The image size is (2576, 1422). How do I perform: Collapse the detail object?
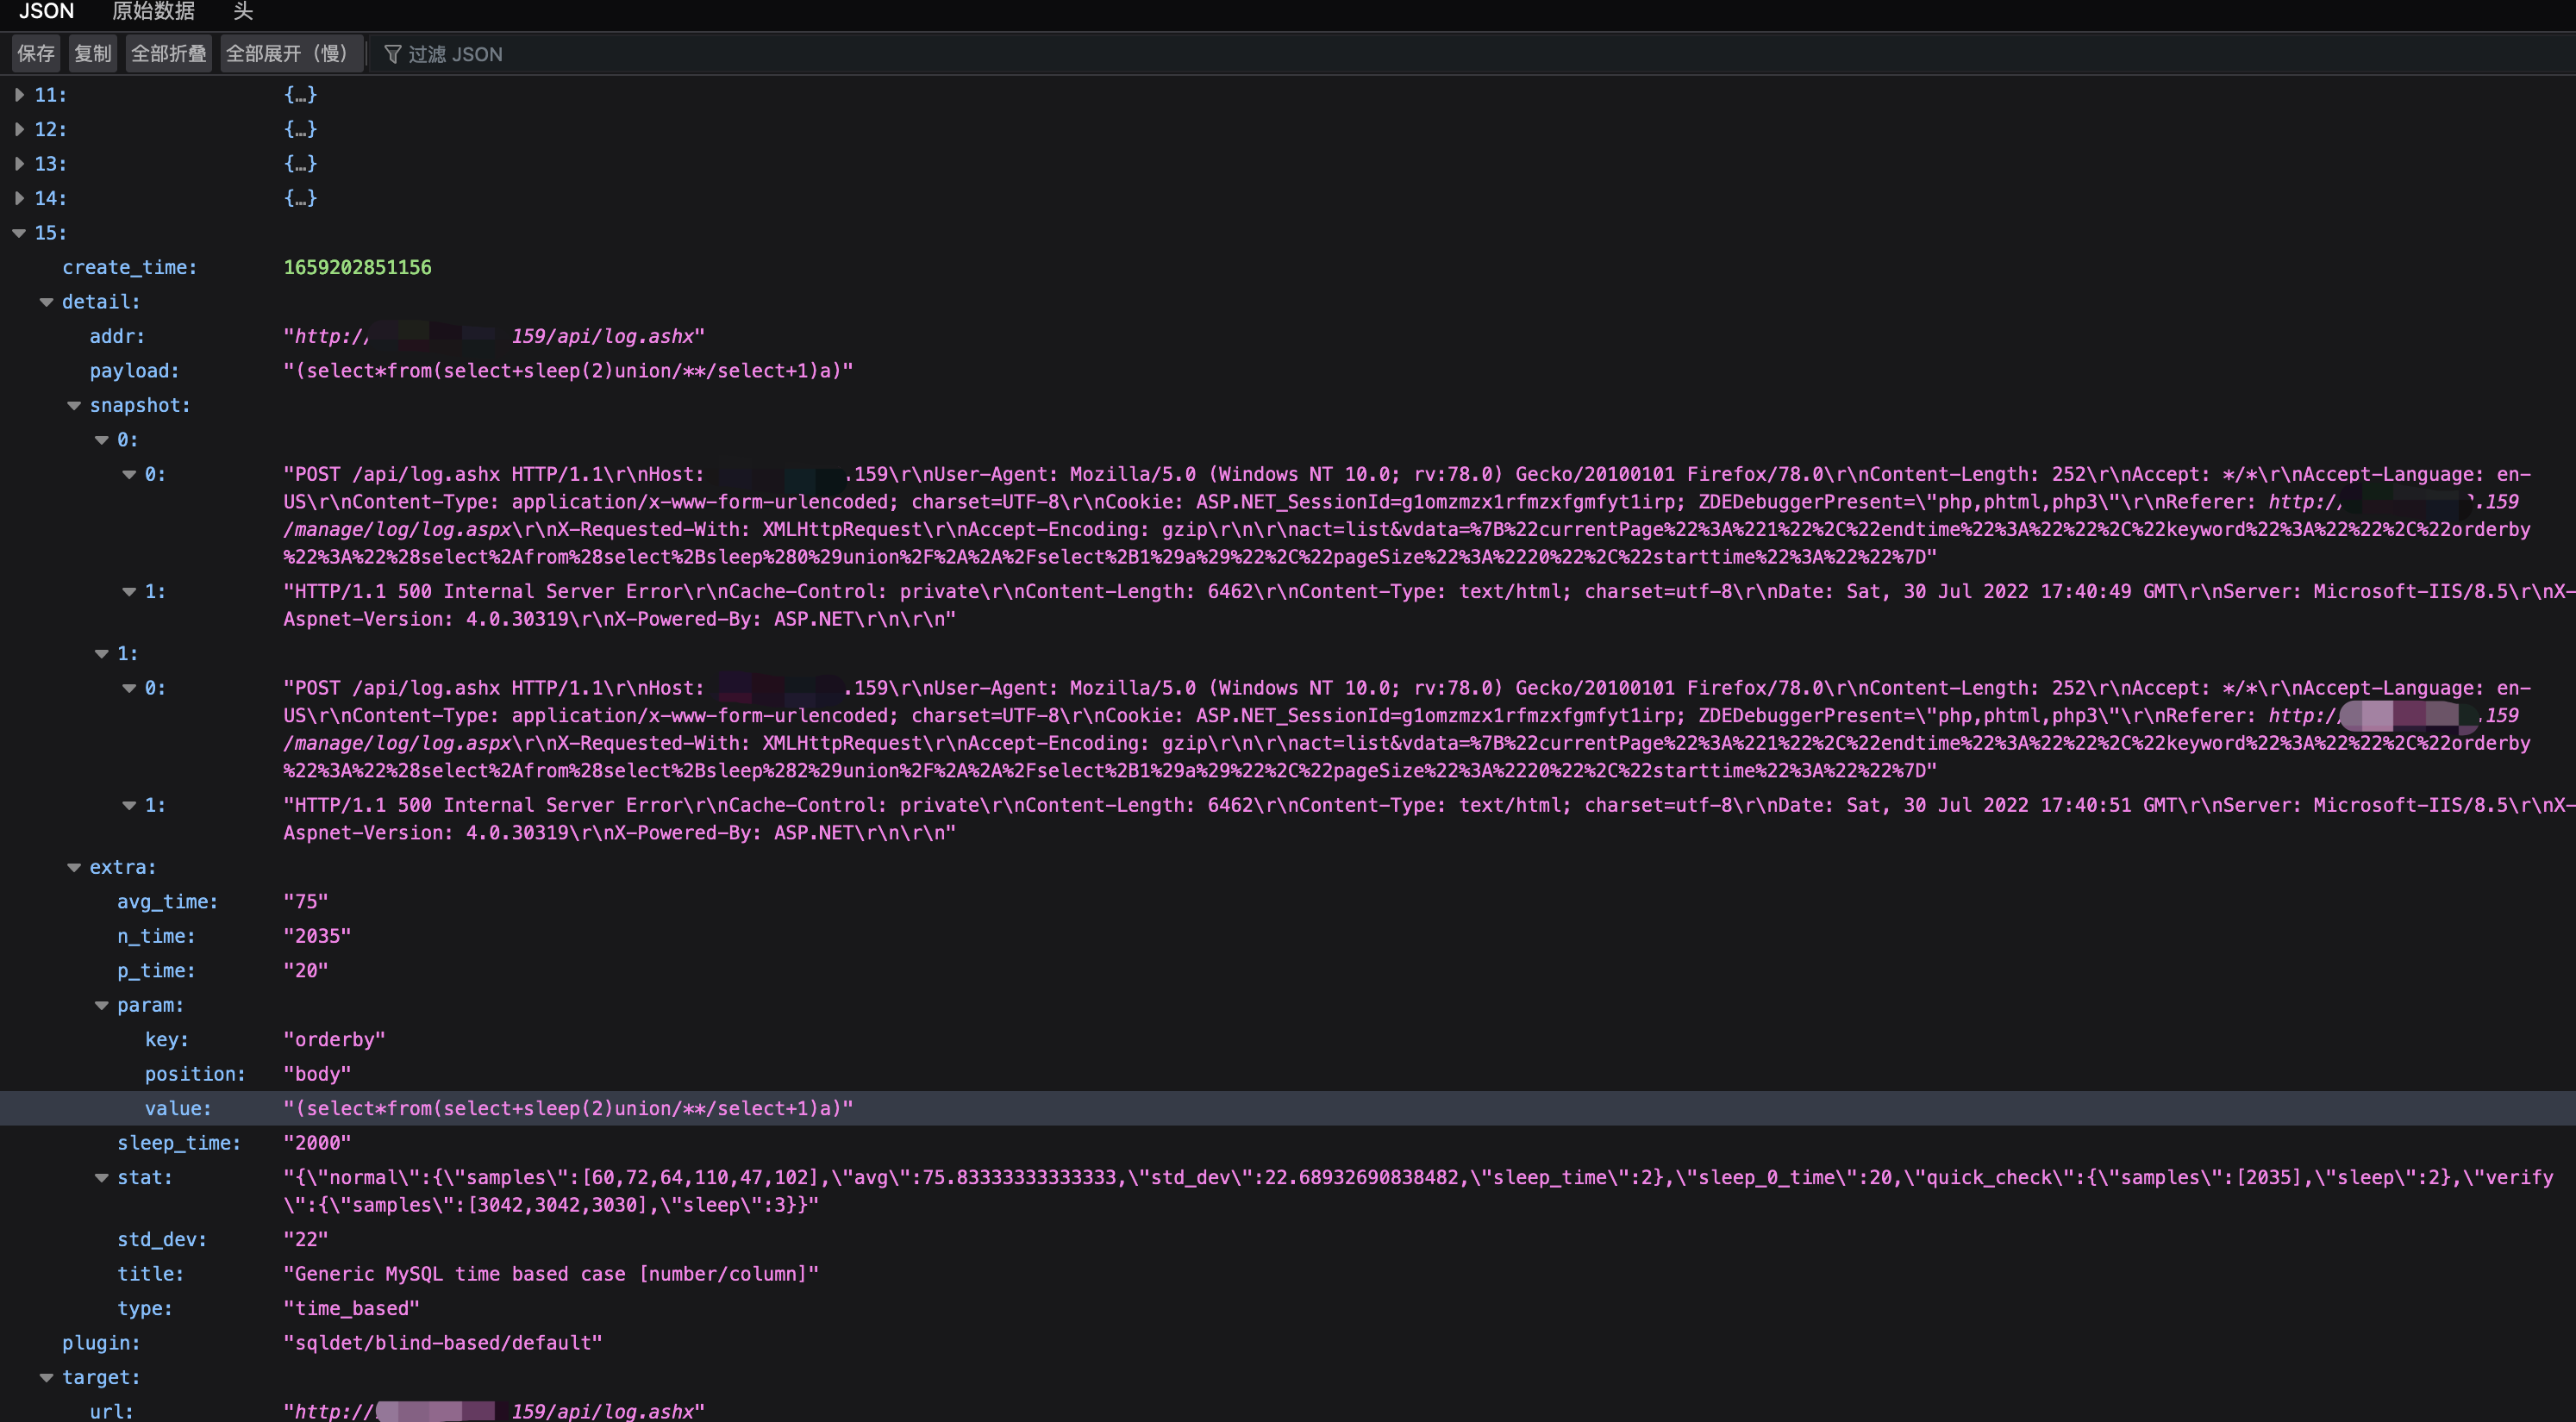coord(46,302)
